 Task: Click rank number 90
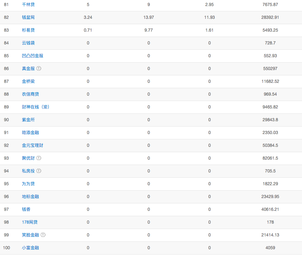point(6,120)
